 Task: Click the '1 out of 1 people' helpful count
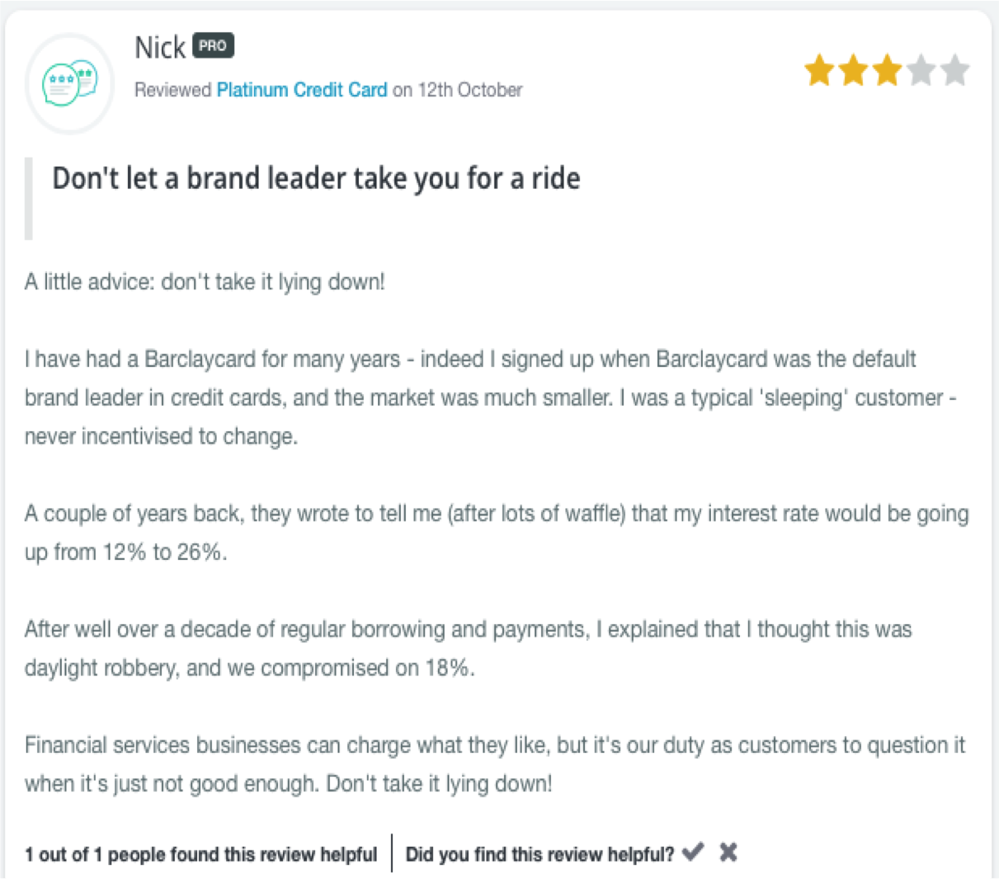coord(200,854)
